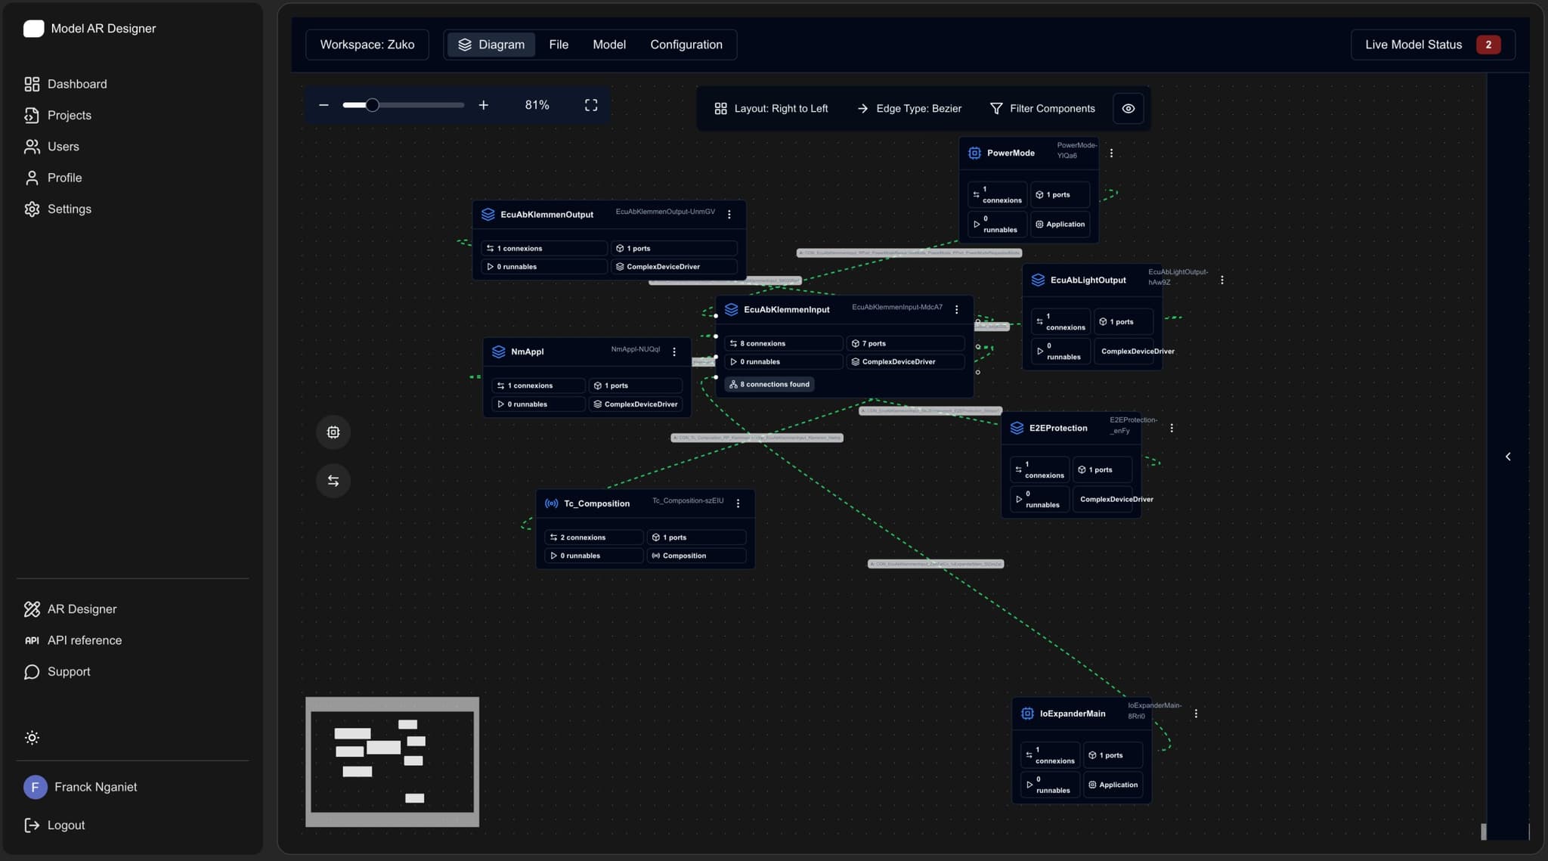Open the PowerMode node options menu

(1111, 153)
